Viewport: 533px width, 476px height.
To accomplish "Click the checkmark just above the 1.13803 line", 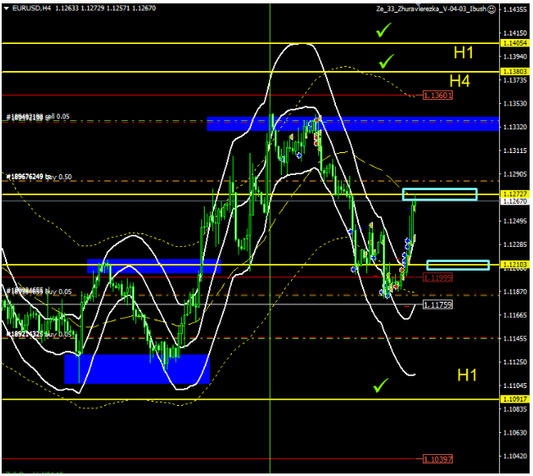I will pyautogui.click(x=387, y=61).
